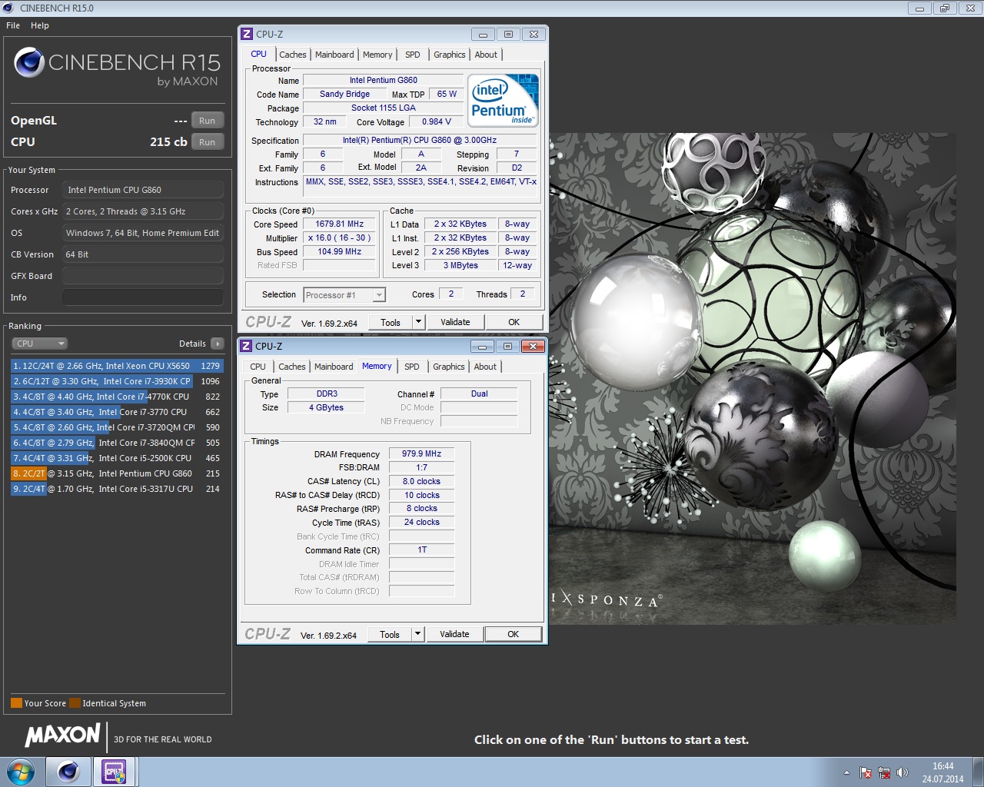Expand Tools dropdown arrow in upper CPU-Z

418,323
